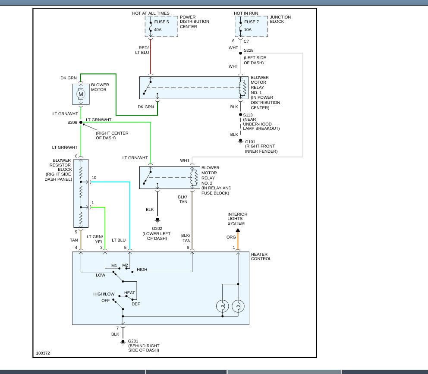The height and width of the screenshot is (374, 428).
Task: Click the S206 splice dot
Action: click(x=81, y=123)
